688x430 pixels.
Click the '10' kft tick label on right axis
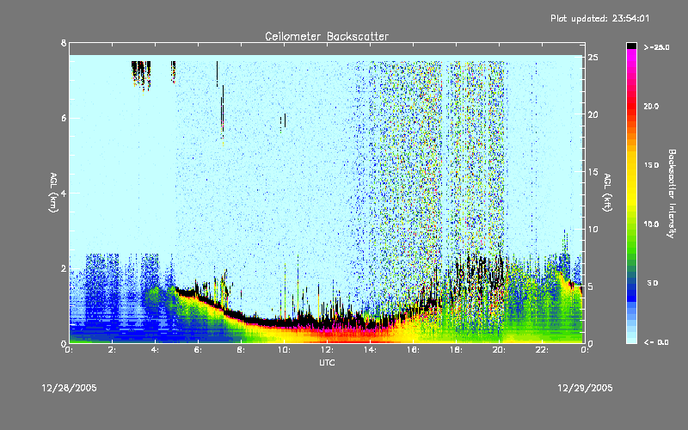pyautogui.click(x=593, y=229)
